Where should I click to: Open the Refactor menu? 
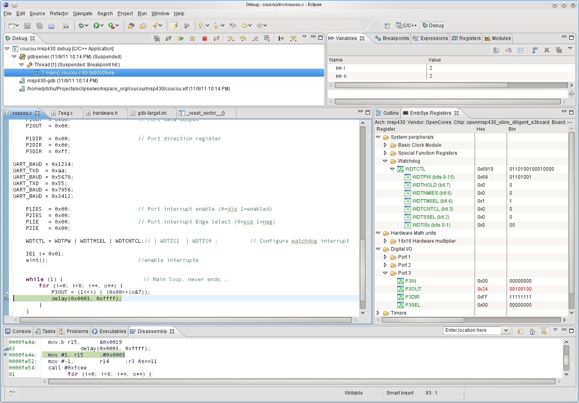pos(59,14)
